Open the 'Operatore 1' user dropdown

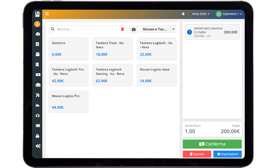(x=232, y=14)
